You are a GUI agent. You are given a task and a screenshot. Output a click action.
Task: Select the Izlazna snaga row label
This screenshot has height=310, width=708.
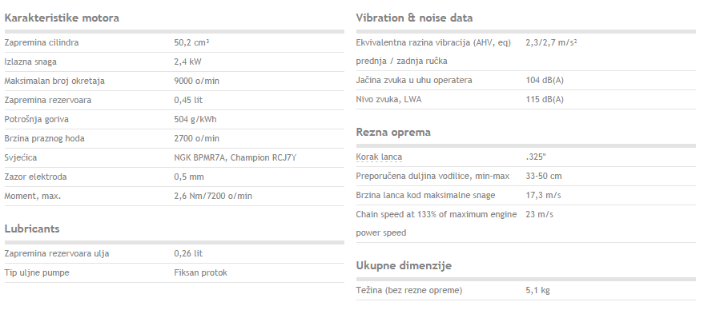click(x=30, y=62)
